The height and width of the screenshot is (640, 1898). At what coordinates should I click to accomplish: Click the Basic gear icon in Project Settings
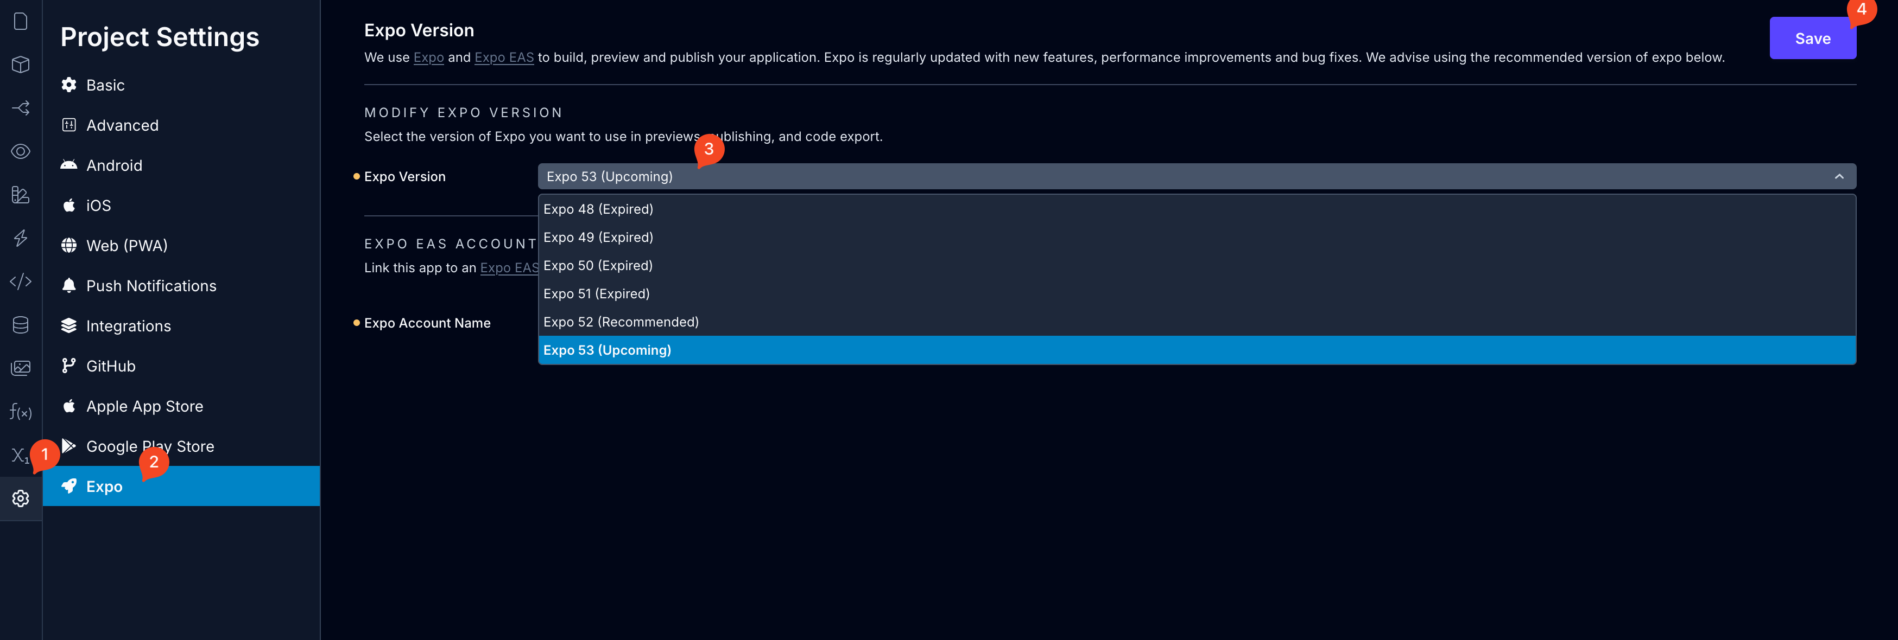(x=68, y=85)
